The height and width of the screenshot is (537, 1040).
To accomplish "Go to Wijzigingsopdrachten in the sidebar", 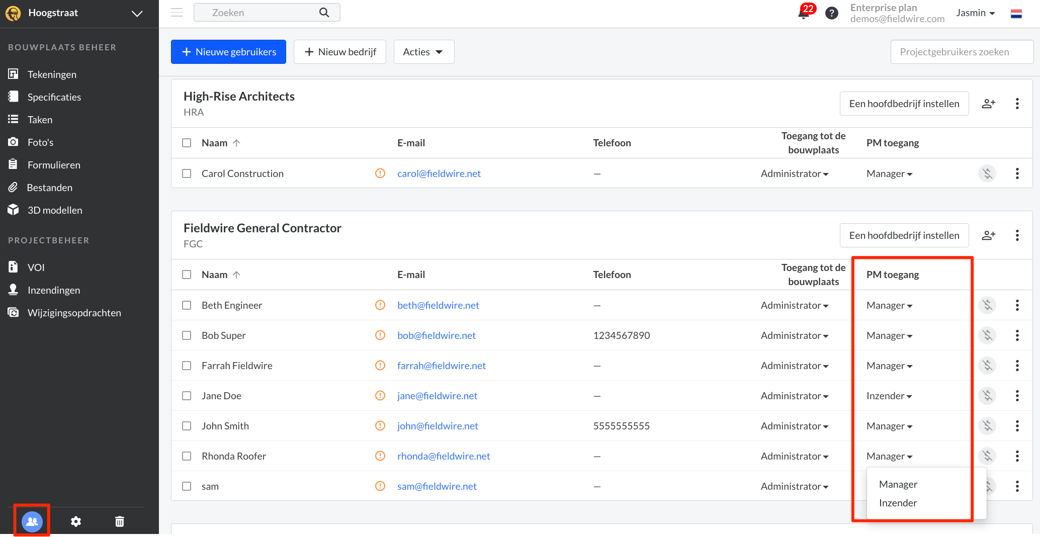I will pos(74,313).
